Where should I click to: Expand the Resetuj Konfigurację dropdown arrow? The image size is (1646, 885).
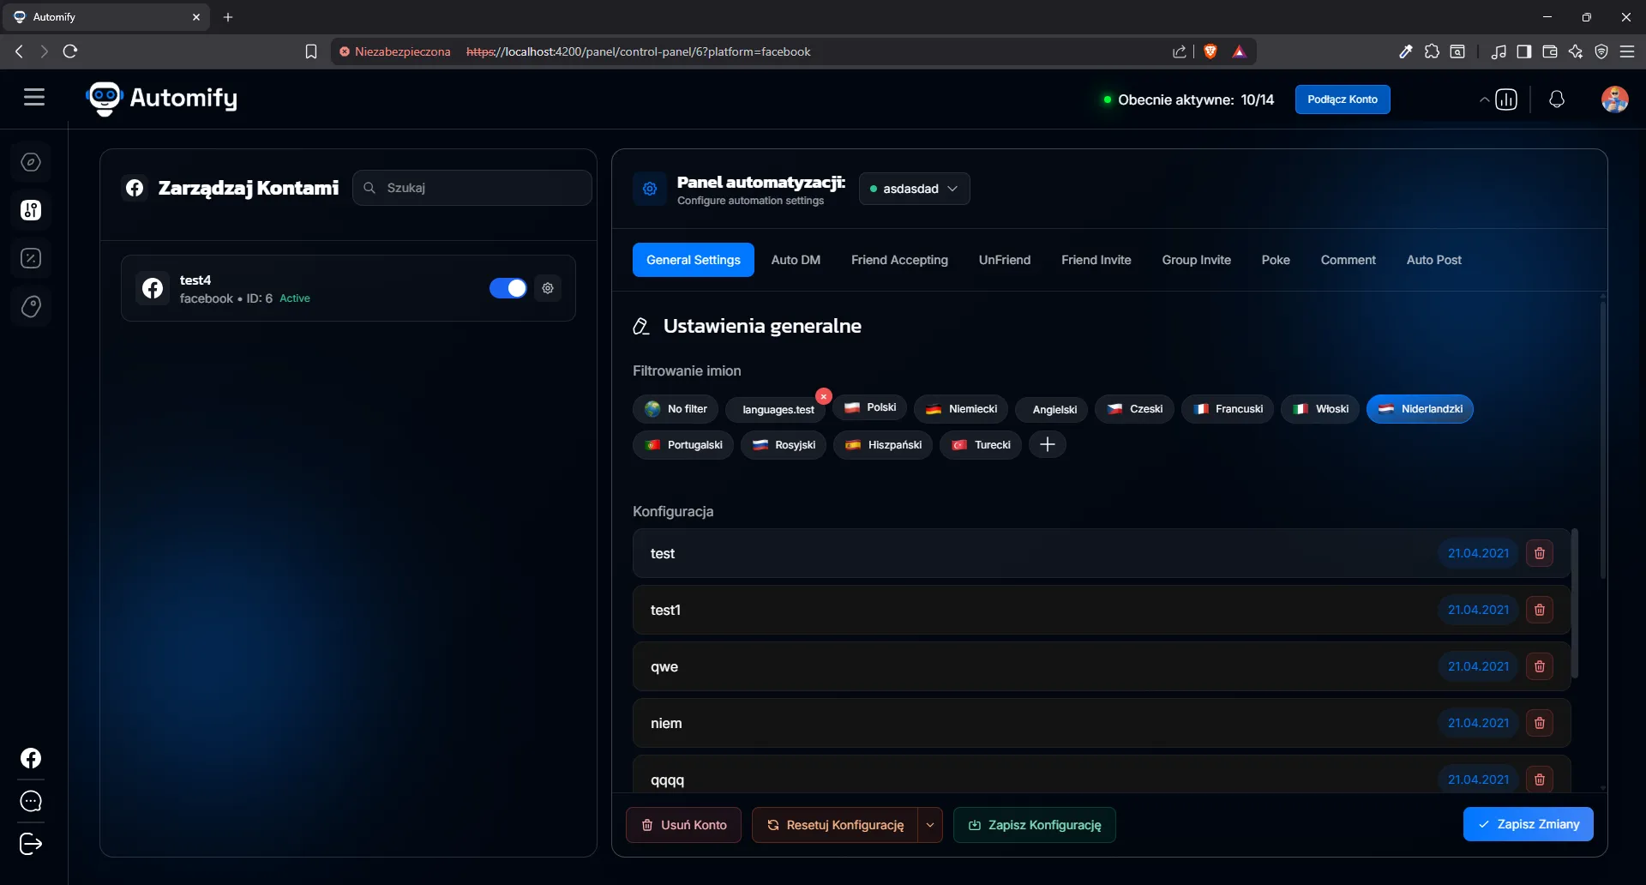(931, 825)
